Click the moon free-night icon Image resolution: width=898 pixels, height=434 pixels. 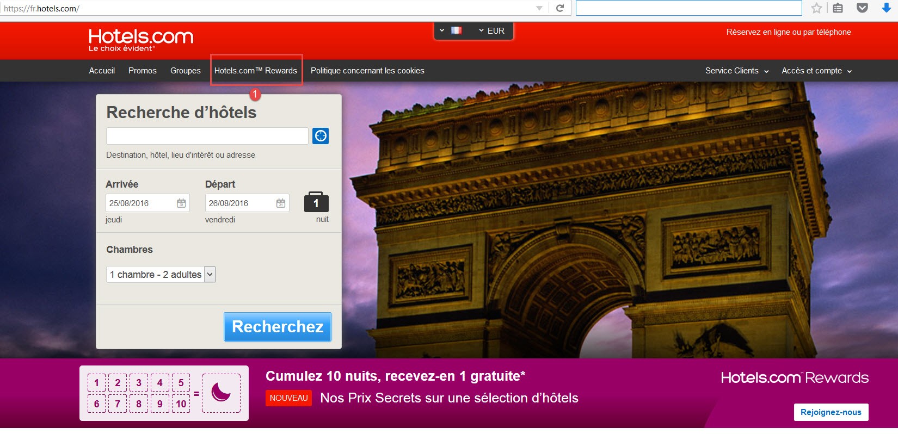click(x=221, y=393)
